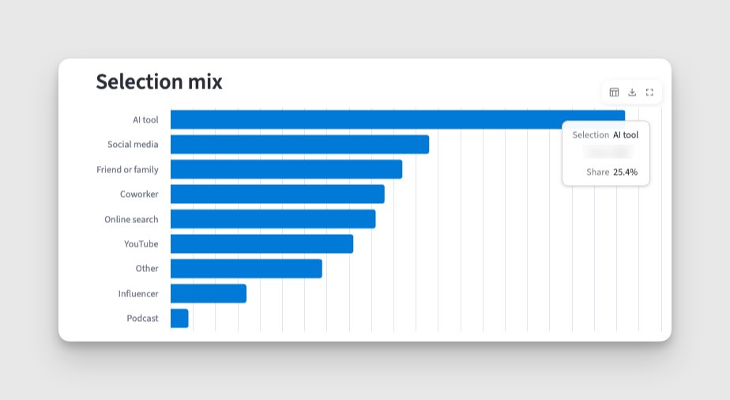Click the Friend or family bar
Screen dimensions: 730x400
click(286, 169)
